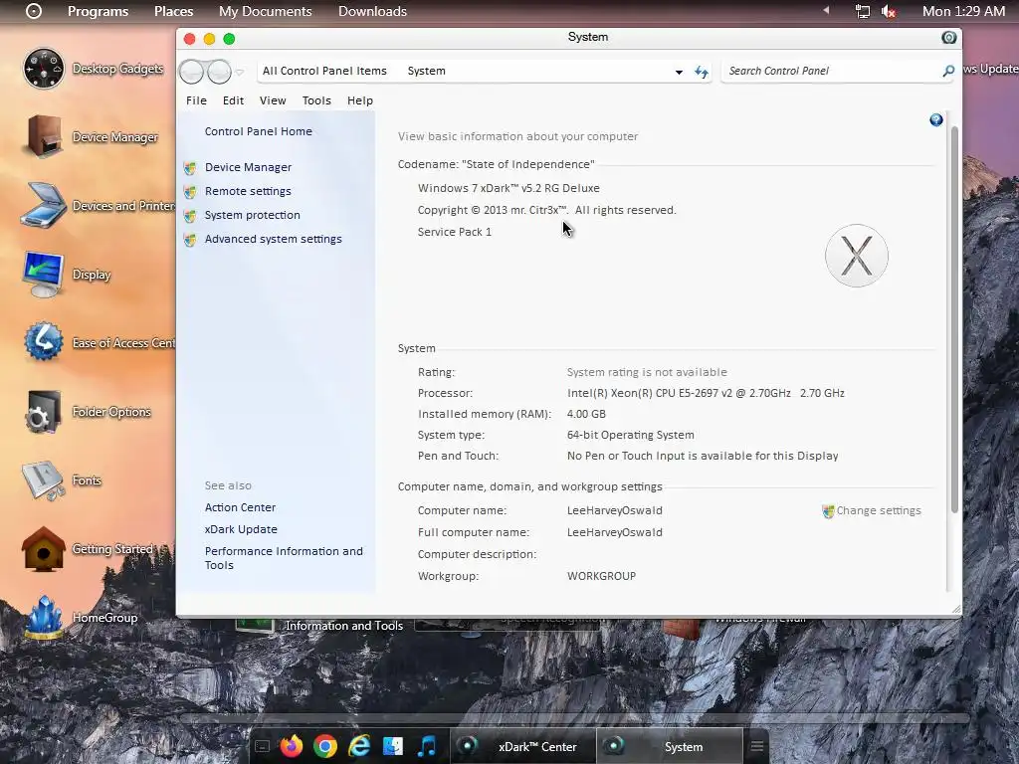Open the Help menu

click(360, 100)
